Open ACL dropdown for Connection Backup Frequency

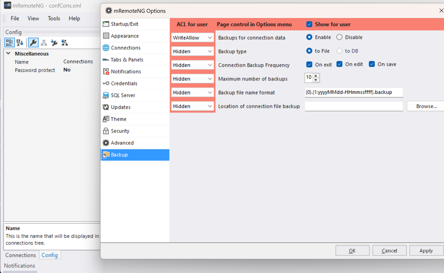coord(193,65)
